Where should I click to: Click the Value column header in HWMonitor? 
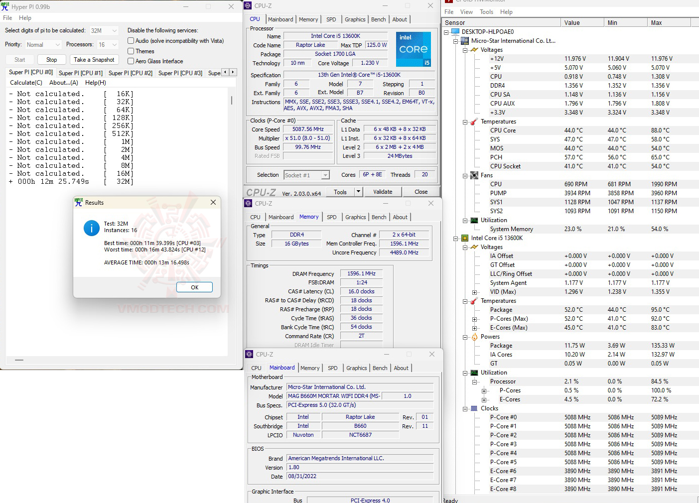click(582, 23)
